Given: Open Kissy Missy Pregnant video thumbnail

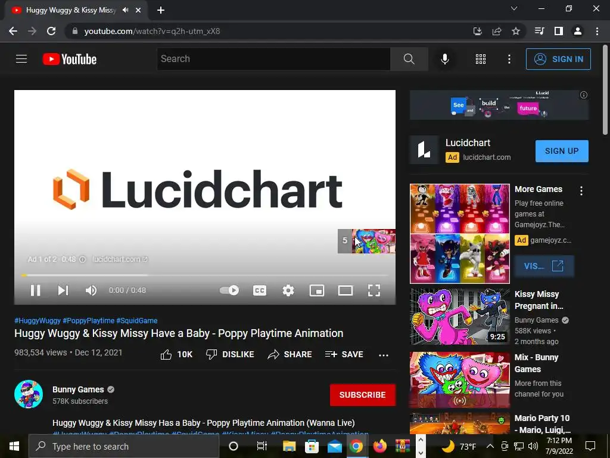Looking at the screenshot, I should [460, 317].
